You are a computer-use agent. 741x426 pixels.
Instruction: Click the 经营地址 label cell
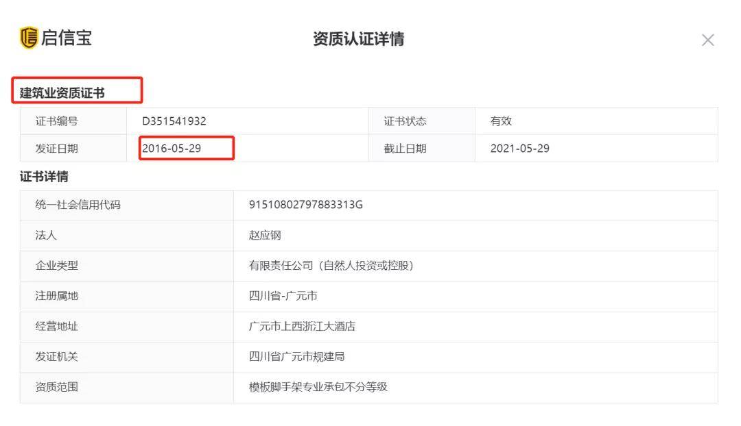57,326
